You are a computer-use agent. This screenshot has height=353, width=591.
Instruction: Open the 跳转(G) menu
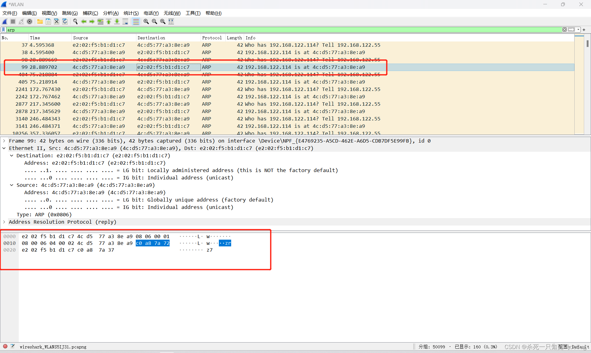70,13
